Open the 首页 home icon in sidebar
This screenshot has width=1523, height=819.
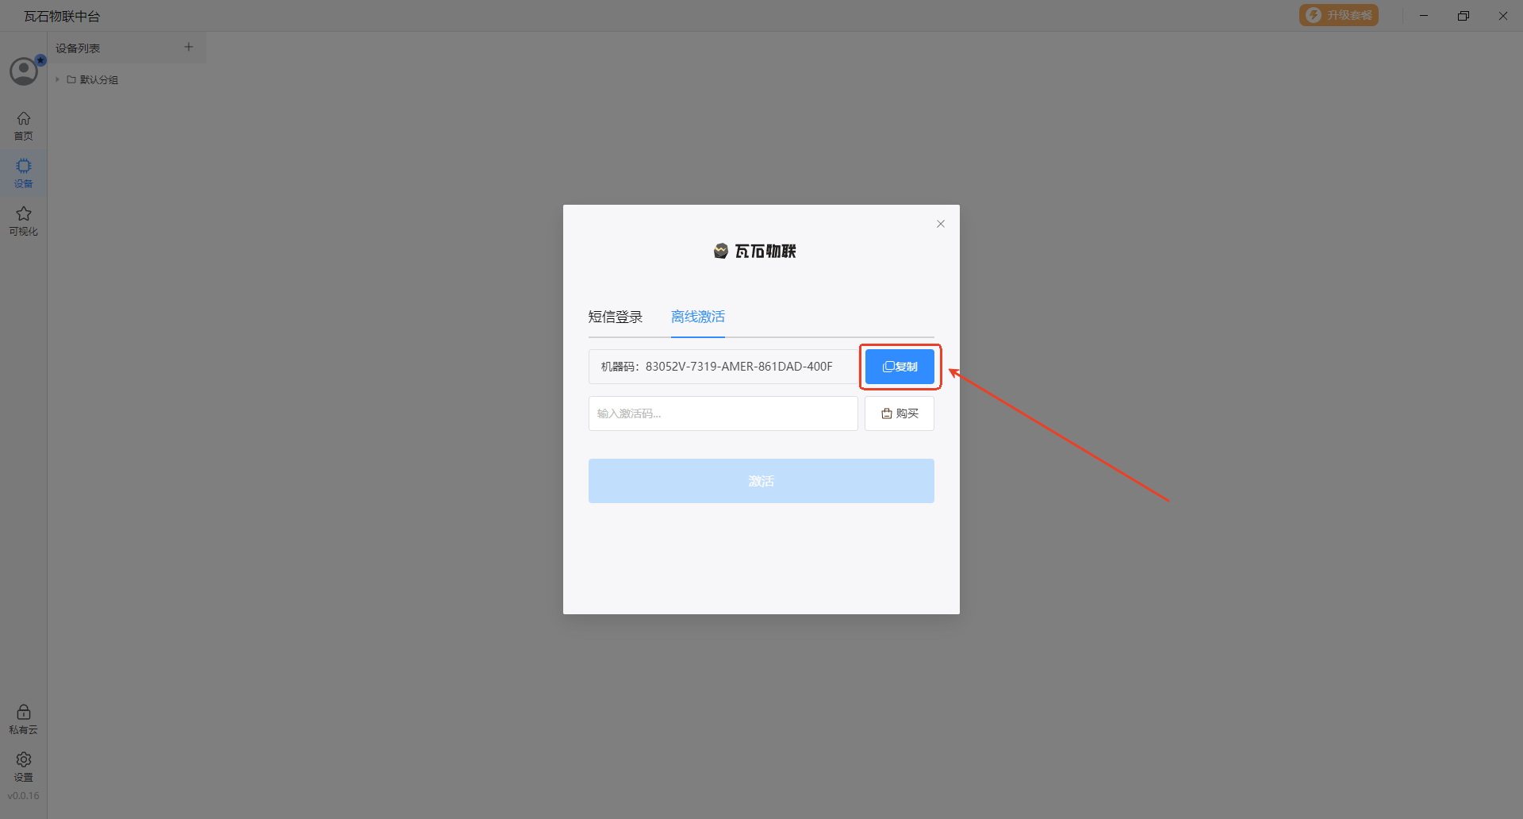[24, 125]
